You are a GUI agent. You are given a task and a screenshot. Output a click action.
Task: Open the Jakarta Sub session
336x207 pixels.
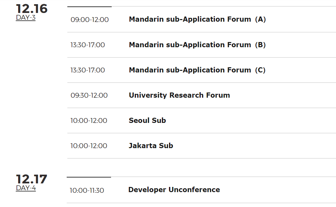(151, 146)
